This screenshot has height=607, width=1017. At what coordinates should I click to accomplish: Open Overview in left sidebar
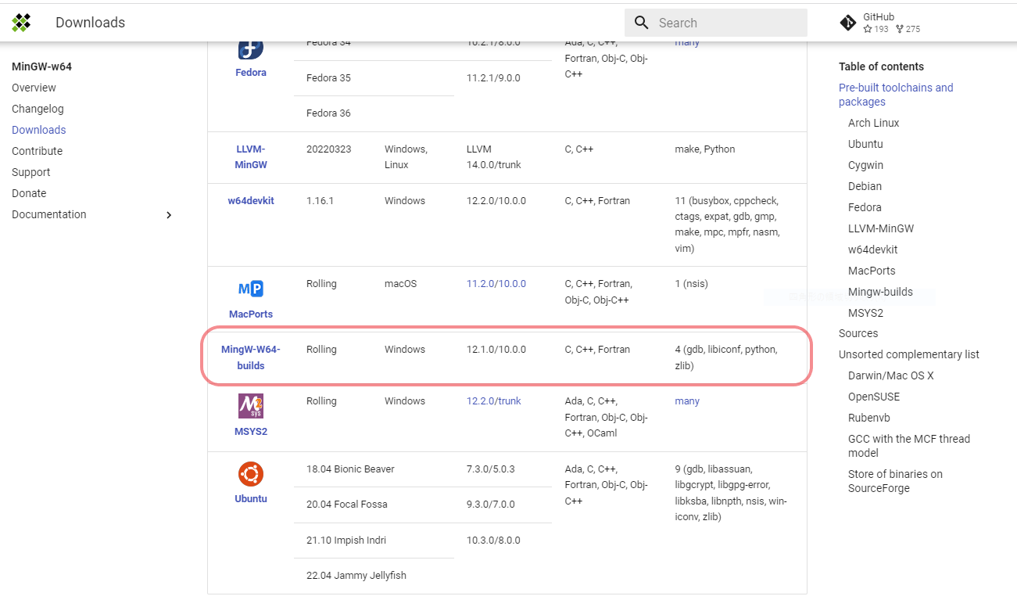(34, 88)
